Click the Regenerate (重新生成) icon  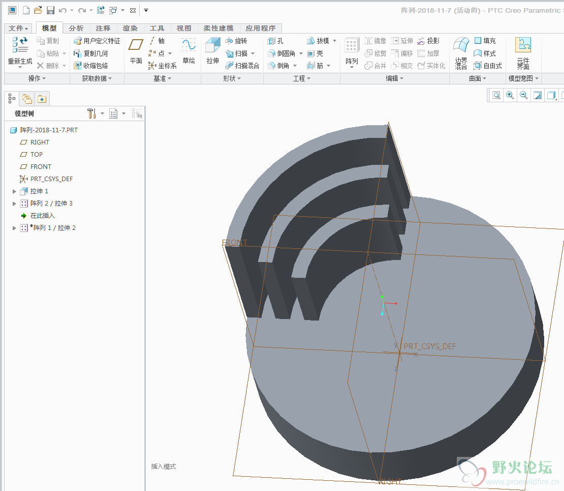tap(20, 45)
